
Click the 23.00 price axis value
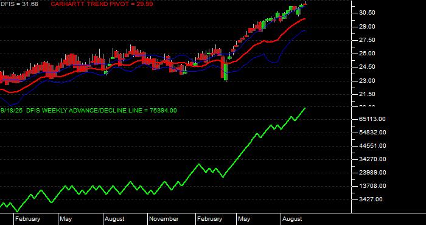click(x=367, y=81)
